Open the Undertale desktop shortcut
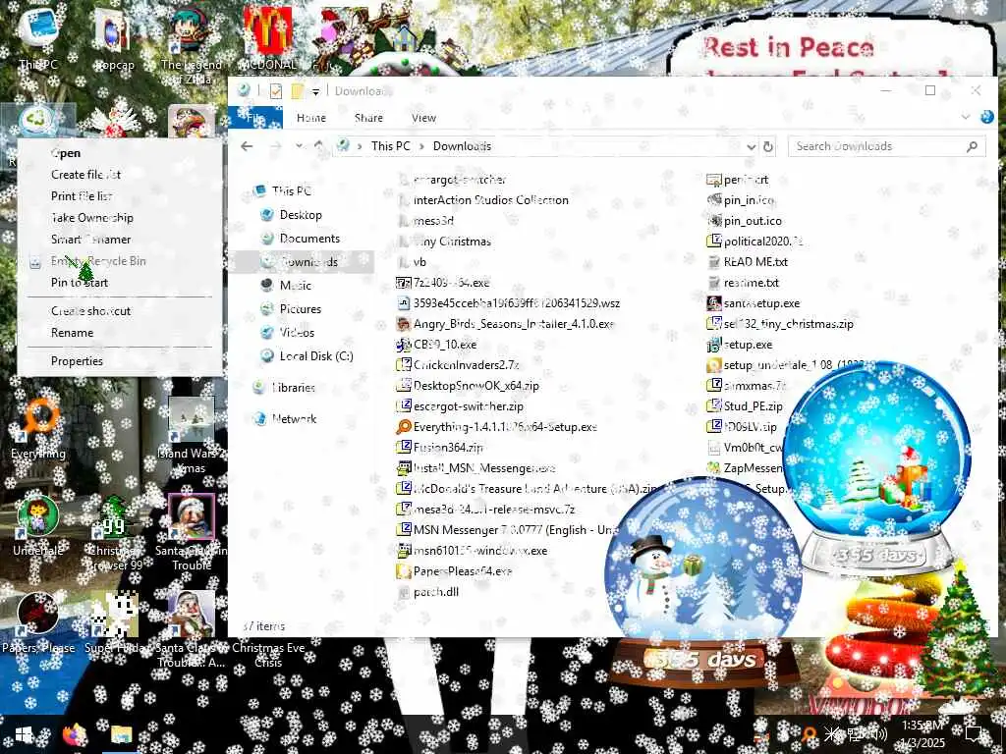Image resolution: width=1006 pixels, height=754 pixels. (x=38, y=524)
